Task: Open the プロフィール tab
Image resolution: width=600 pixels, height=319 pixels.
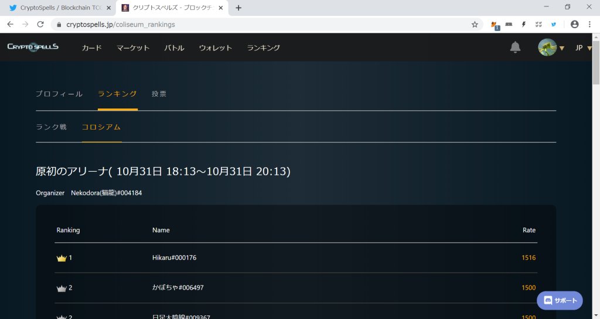Action: point(59,94)
